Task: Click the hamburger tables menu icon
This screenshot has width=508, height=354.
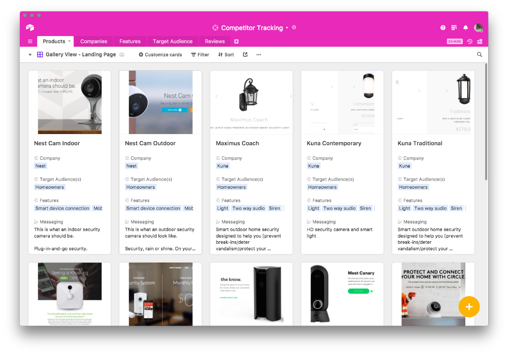Action: click(30, 42)
